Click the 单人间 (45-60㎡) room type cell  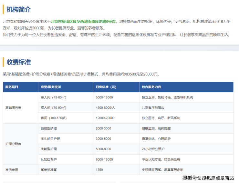[x=53, y=97]
